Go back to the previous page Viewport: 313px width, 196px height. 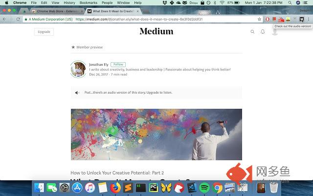click(x=4, y=19)
